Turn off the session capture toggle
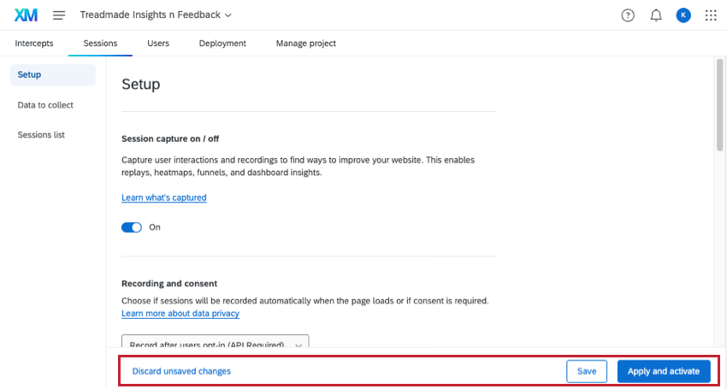 [132, 227]
